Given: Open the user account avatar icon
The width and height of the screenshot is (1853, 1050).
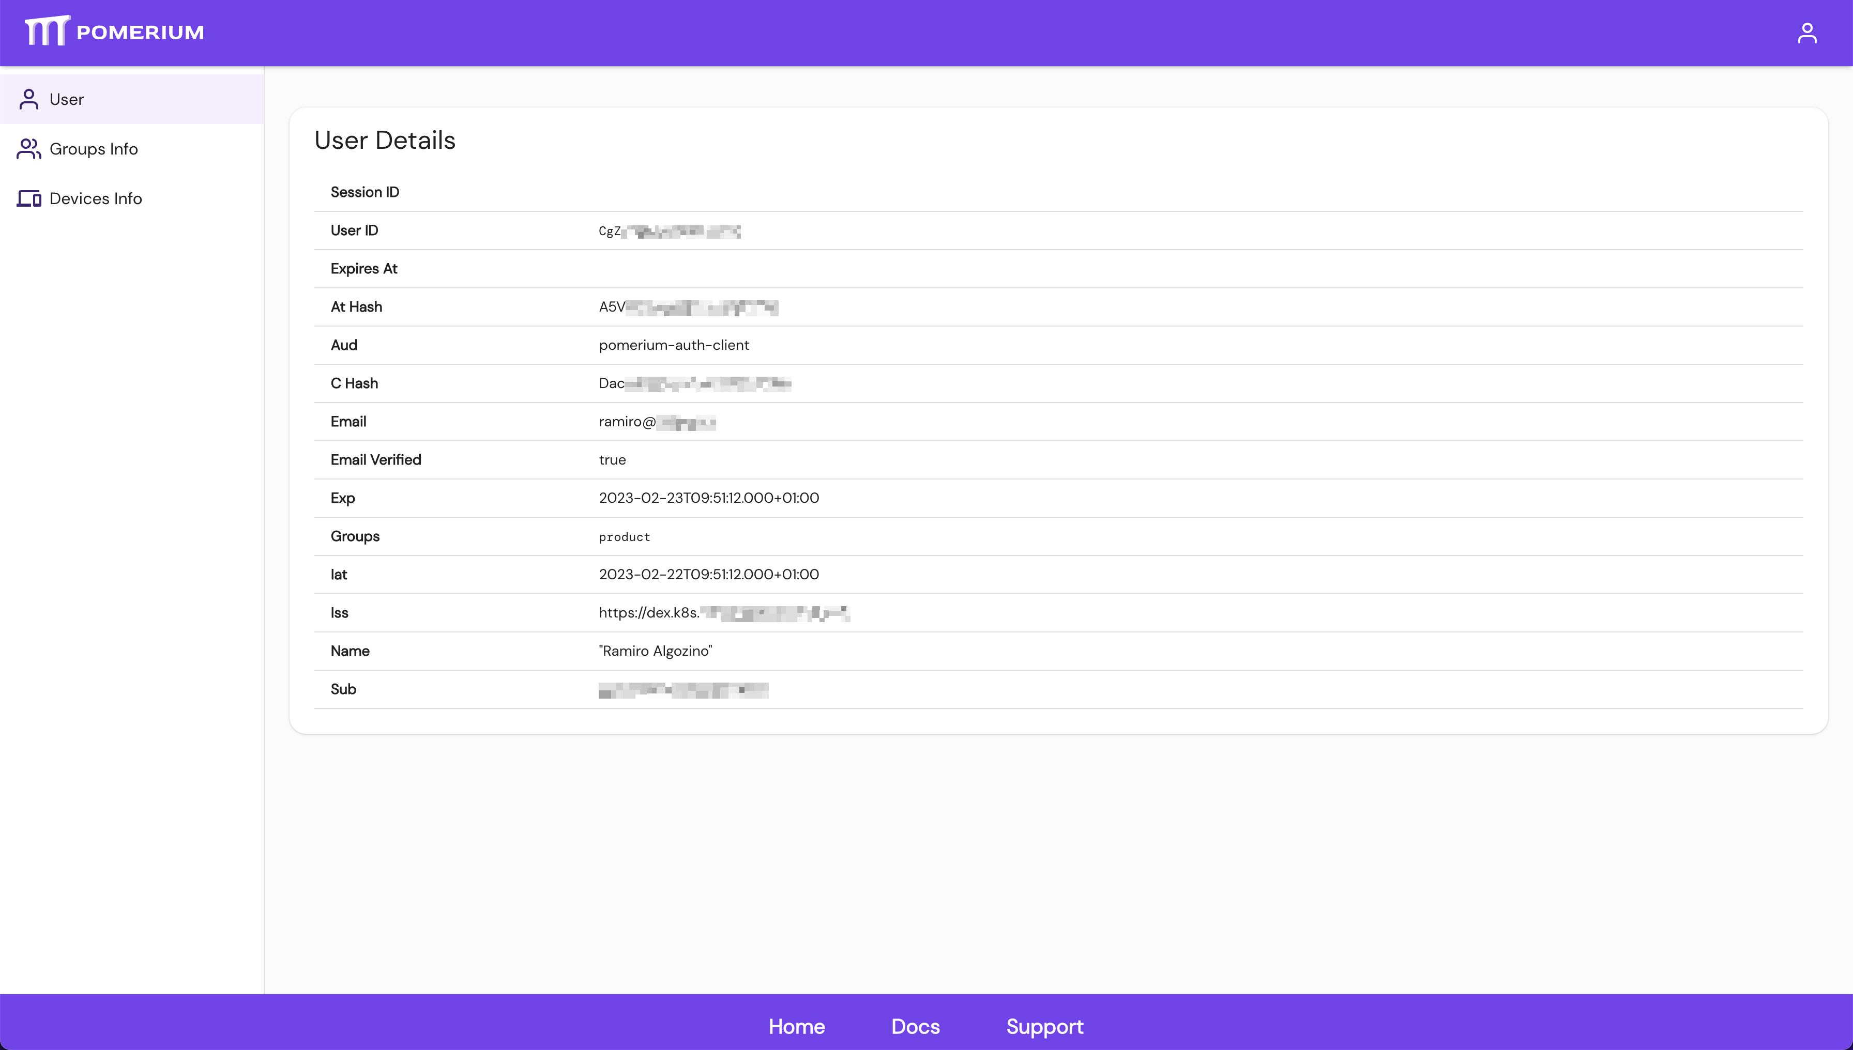Looking at the screenshot, I should click(x=1807, y=33).
